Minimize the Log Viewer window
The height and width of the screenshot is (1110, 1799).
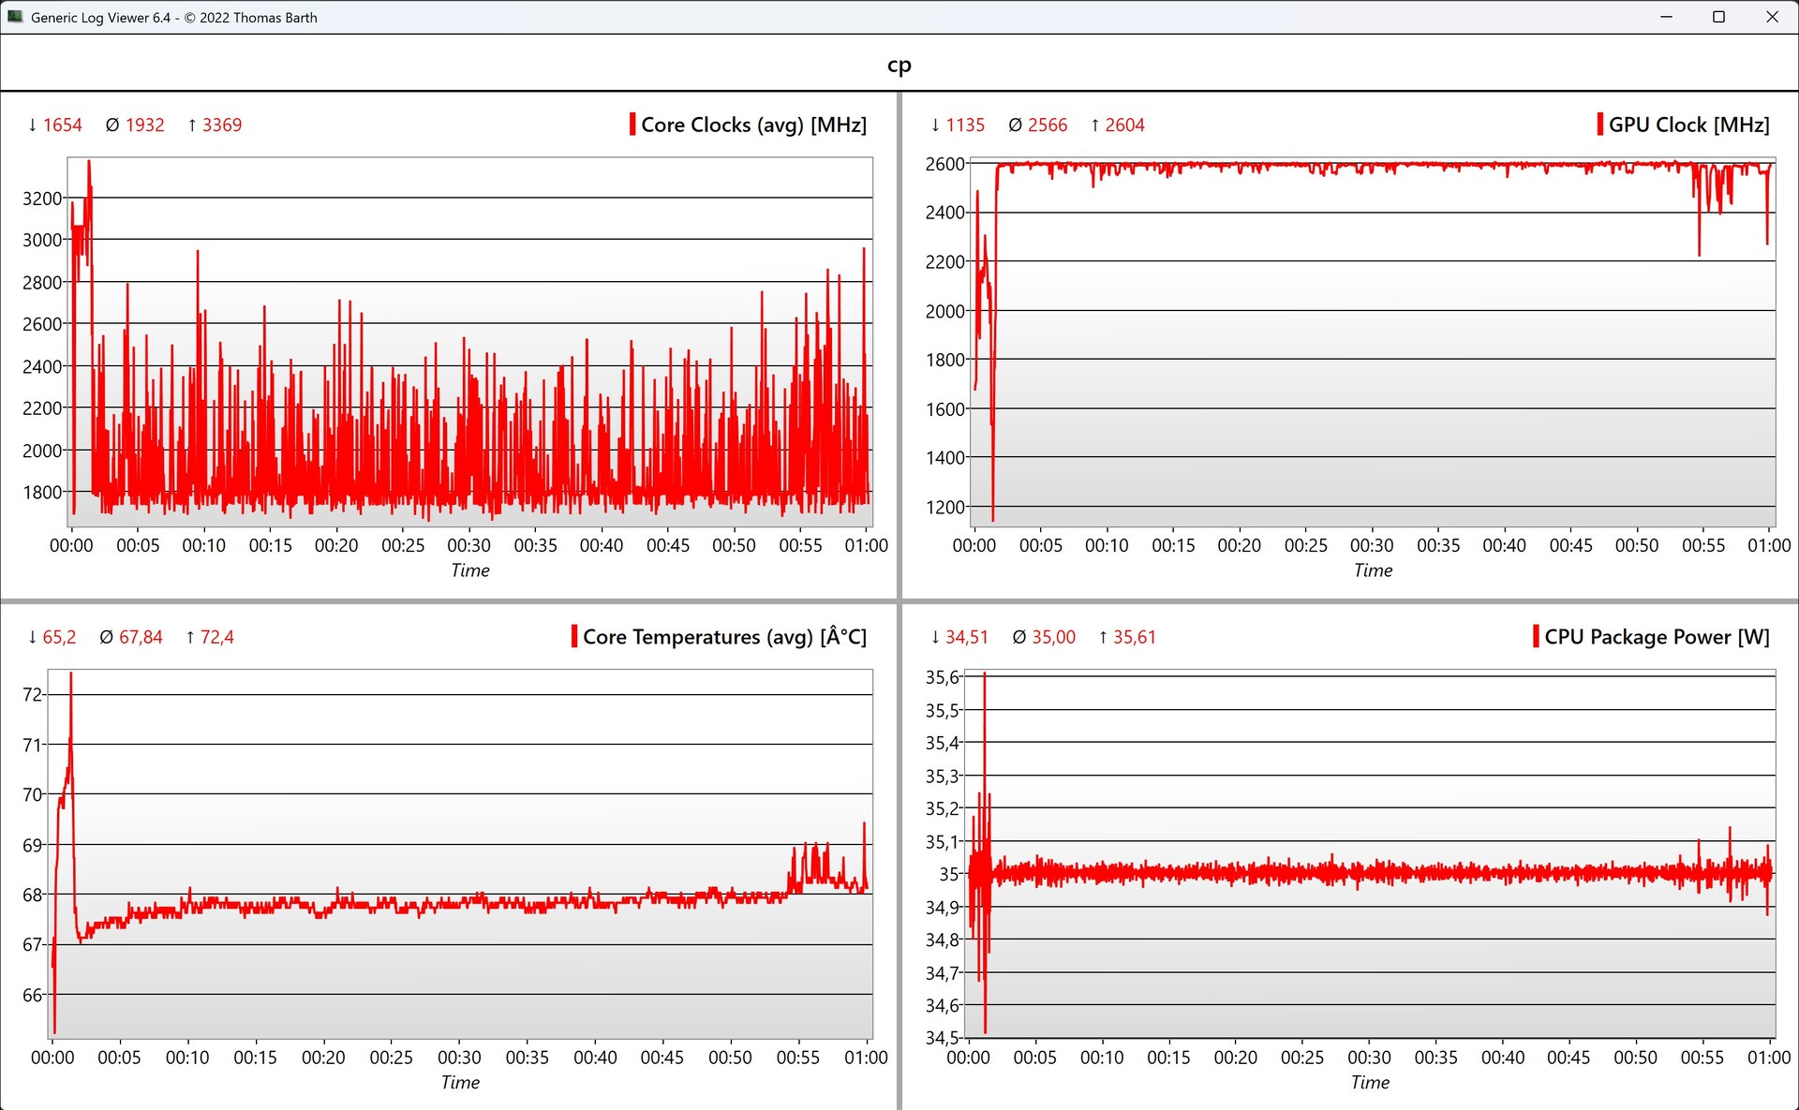(x=1666, y=17)
